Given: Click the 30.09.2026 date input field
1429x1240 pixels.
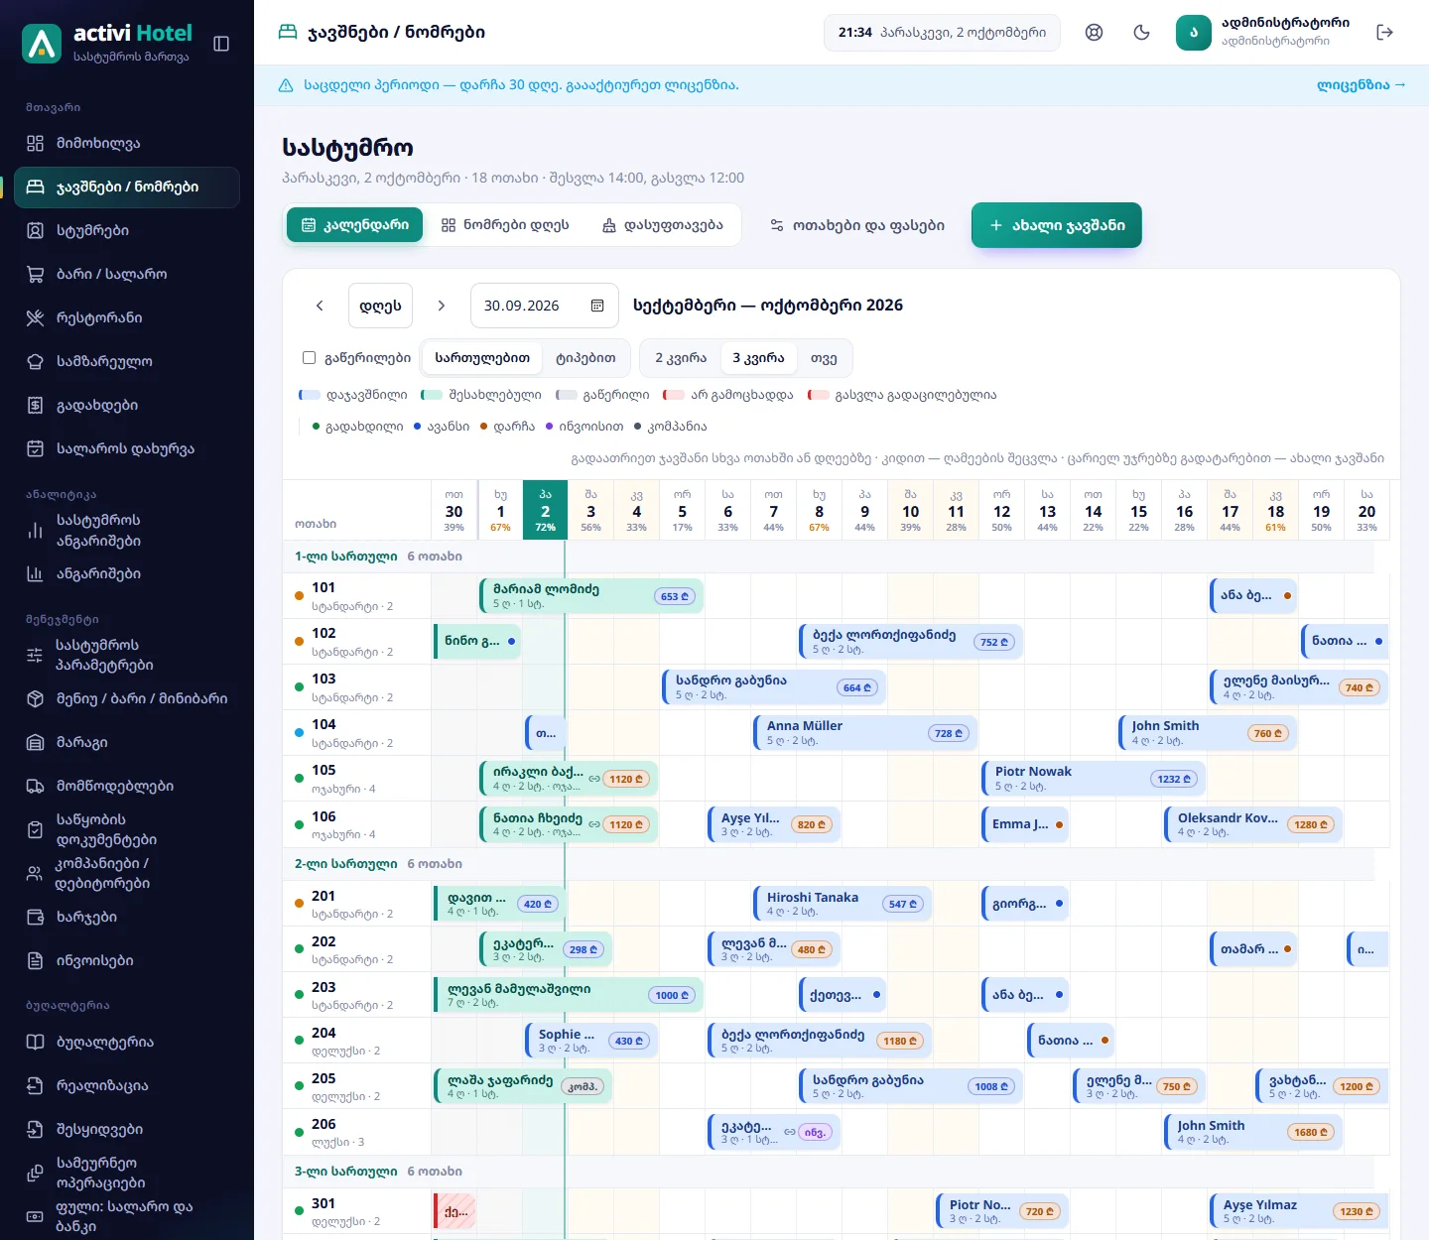Looking at the screenshot, I should click(x=544, y=306).
